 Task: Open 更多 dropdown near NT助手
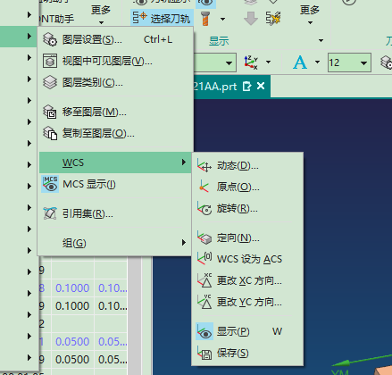[x=101, y=15]
